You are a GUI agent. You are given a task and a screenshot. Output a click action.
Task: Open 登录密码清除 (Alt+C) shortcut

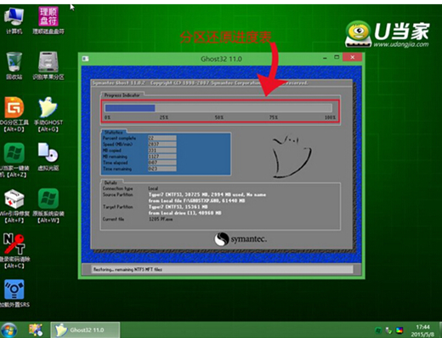14,251
